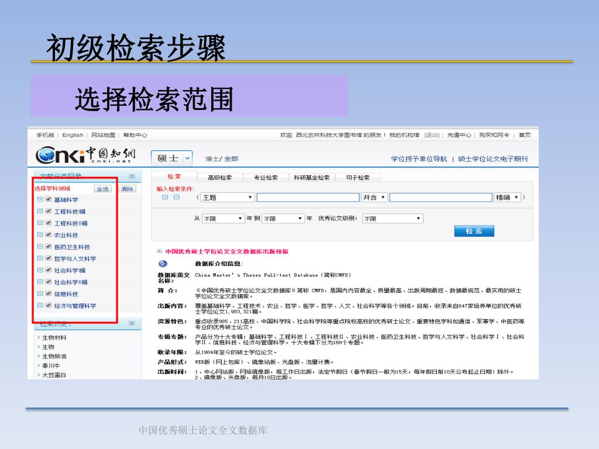Click the blue 检索 search button
Viewport: 599px width, 449px height.
pyautogui.click(x=474, y=231)
